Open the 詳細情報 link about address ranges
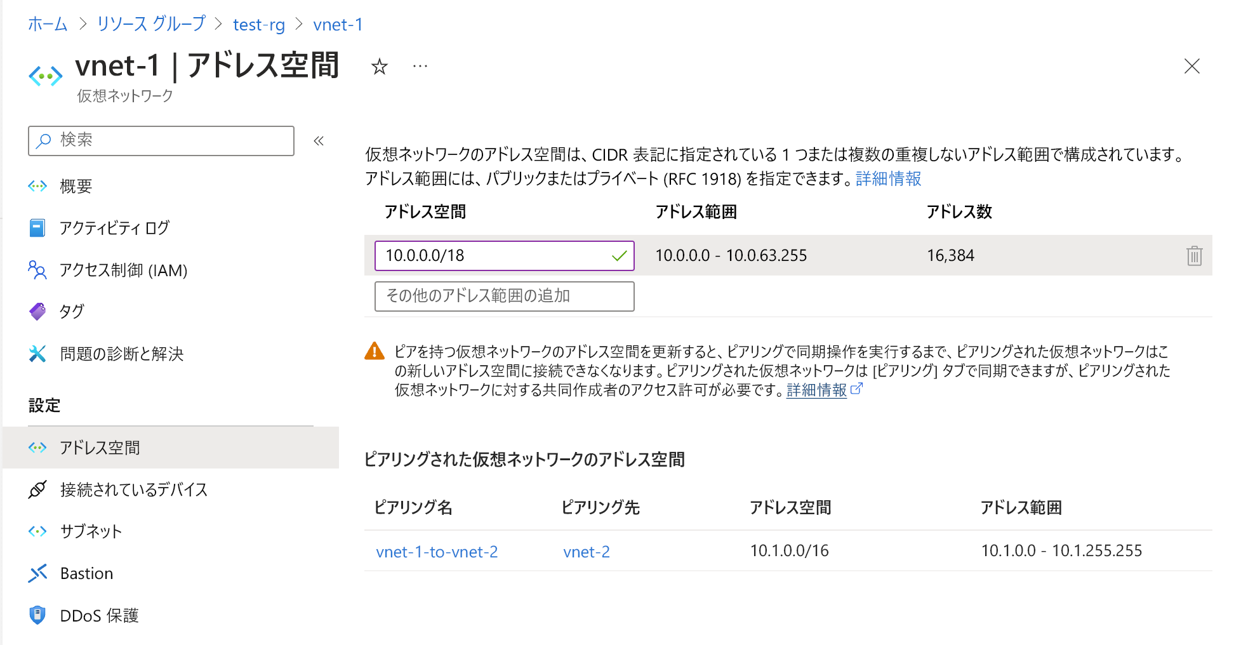Screen dimensions: 1234x645 pyautogui.click(x=888, y=180)
